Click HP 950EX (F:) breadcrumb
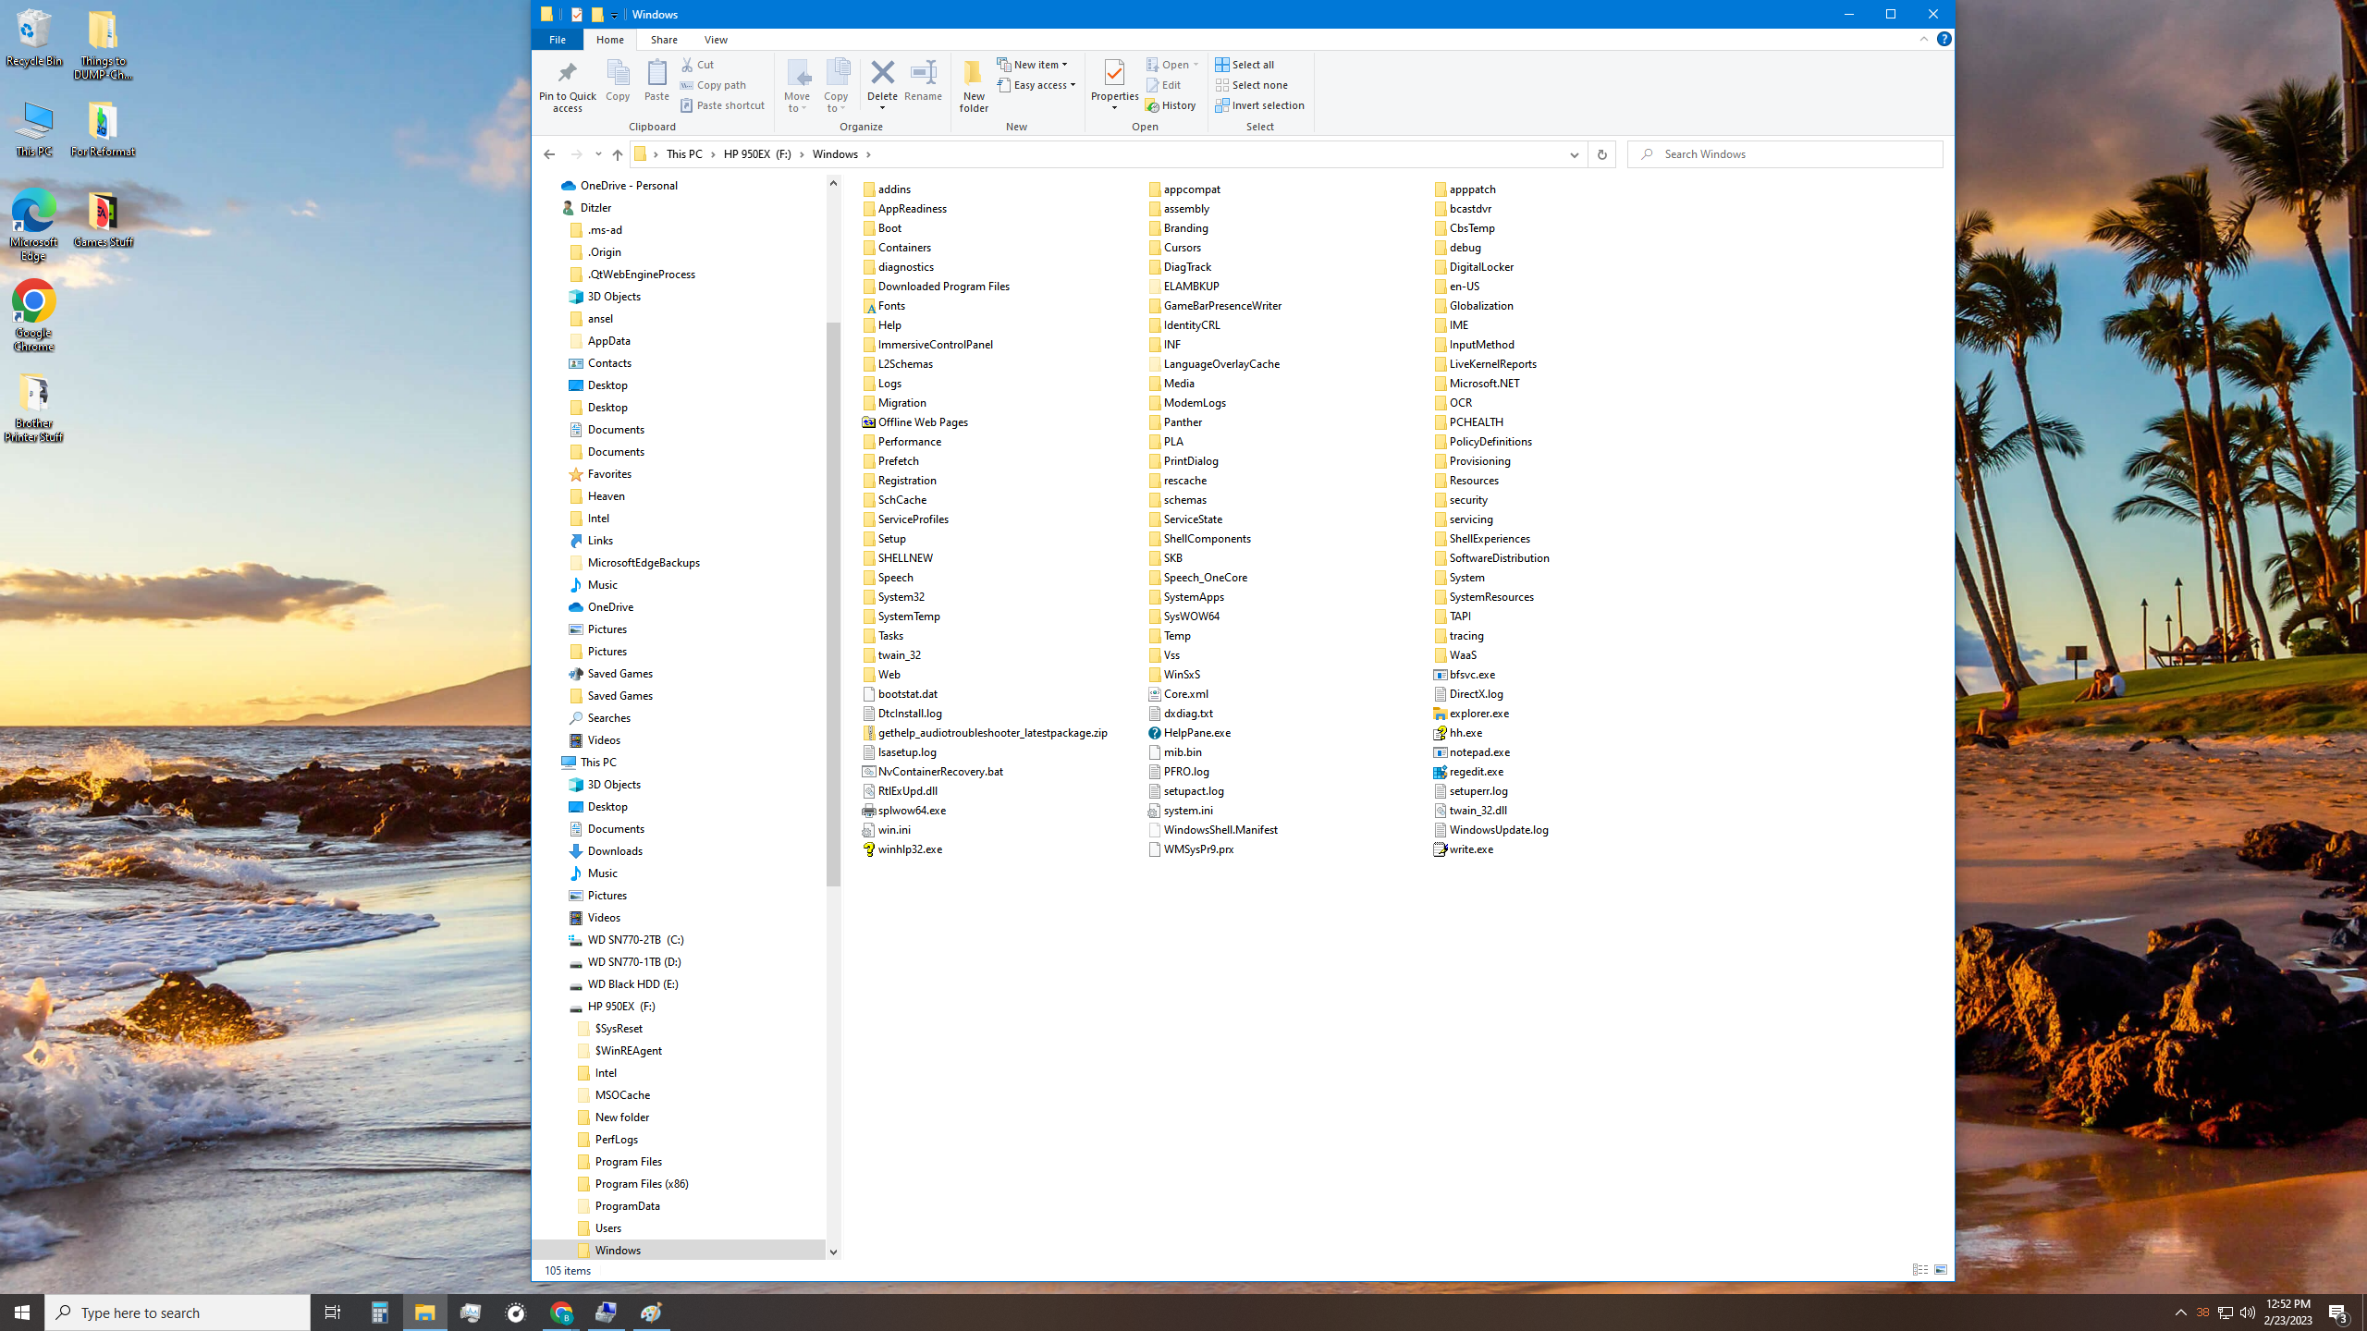 (x=757, y=154)
